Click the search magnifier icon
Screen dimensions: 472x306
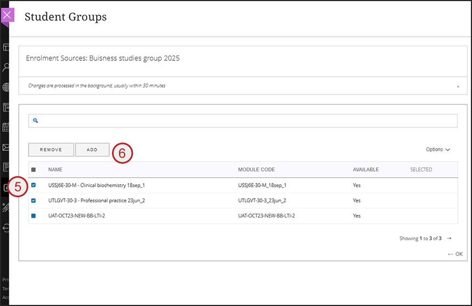35,121
